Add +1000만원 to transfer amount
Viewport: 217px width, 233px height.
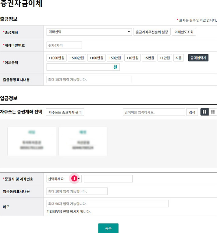pos(56,58)
